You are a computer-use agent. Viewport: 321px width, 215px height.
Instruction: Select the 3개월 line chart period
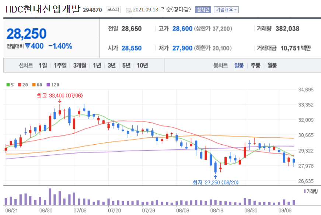80,66
